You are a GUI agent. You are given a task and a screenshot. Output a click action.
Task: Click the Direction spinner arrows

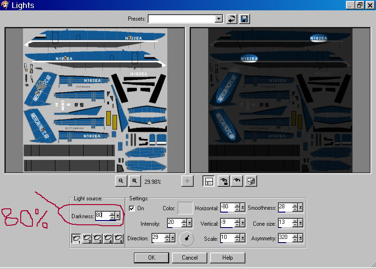point(167,238)
